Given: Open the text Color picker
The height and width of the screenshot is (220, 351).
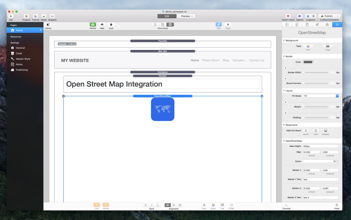Looking at the screenshot, I should click(213, 205).
